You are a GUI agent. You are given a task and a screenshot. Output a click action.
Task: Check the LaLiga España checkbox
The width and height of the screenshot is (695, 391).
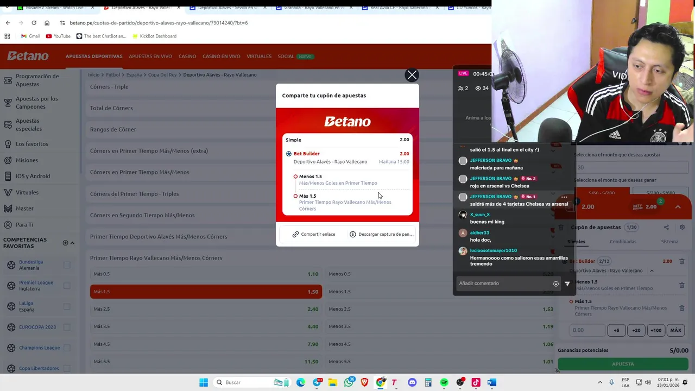[x=67, y=306]
